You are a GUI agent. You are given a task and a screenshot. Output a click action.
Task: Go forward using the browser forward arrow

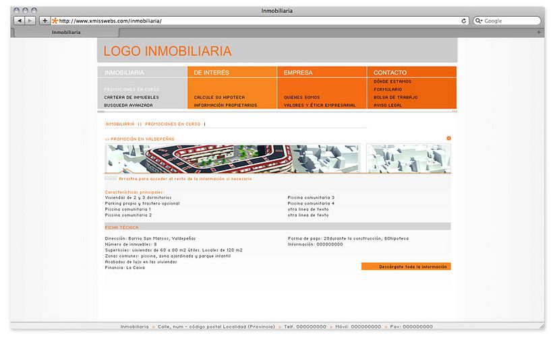30,21
